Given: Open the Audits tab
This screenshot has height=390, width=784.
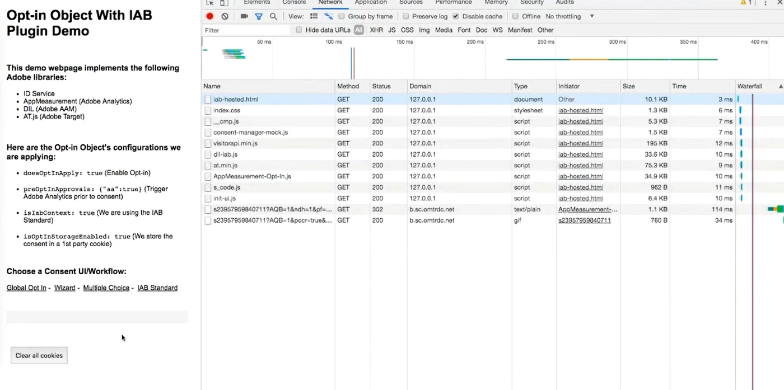Looking at the screenshot, I should (x=564, y=3).
